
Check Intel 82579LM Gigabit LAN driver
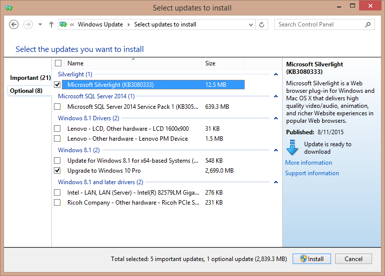pos(57,193)
